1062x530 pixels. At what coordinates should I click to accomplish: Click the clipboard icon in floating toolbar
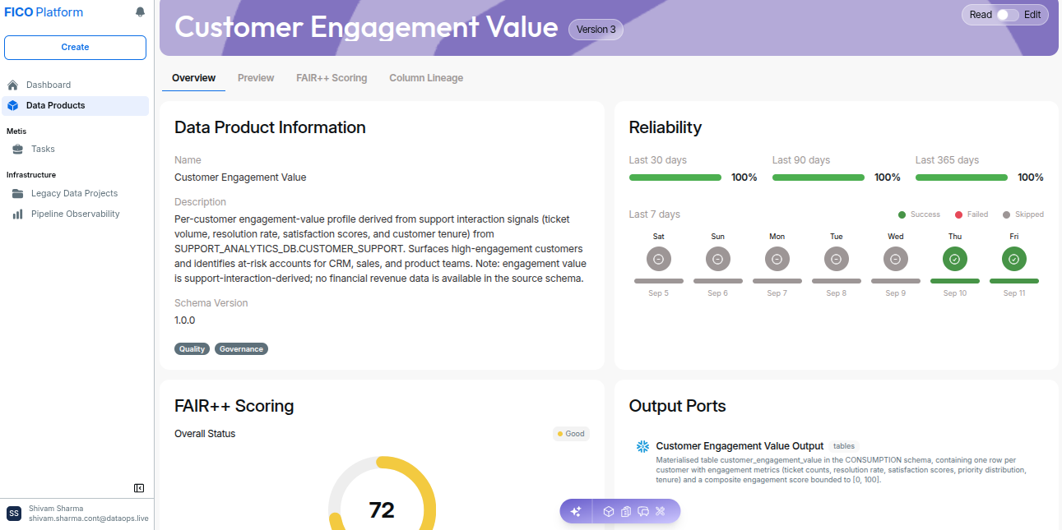(x=626, y=511)
